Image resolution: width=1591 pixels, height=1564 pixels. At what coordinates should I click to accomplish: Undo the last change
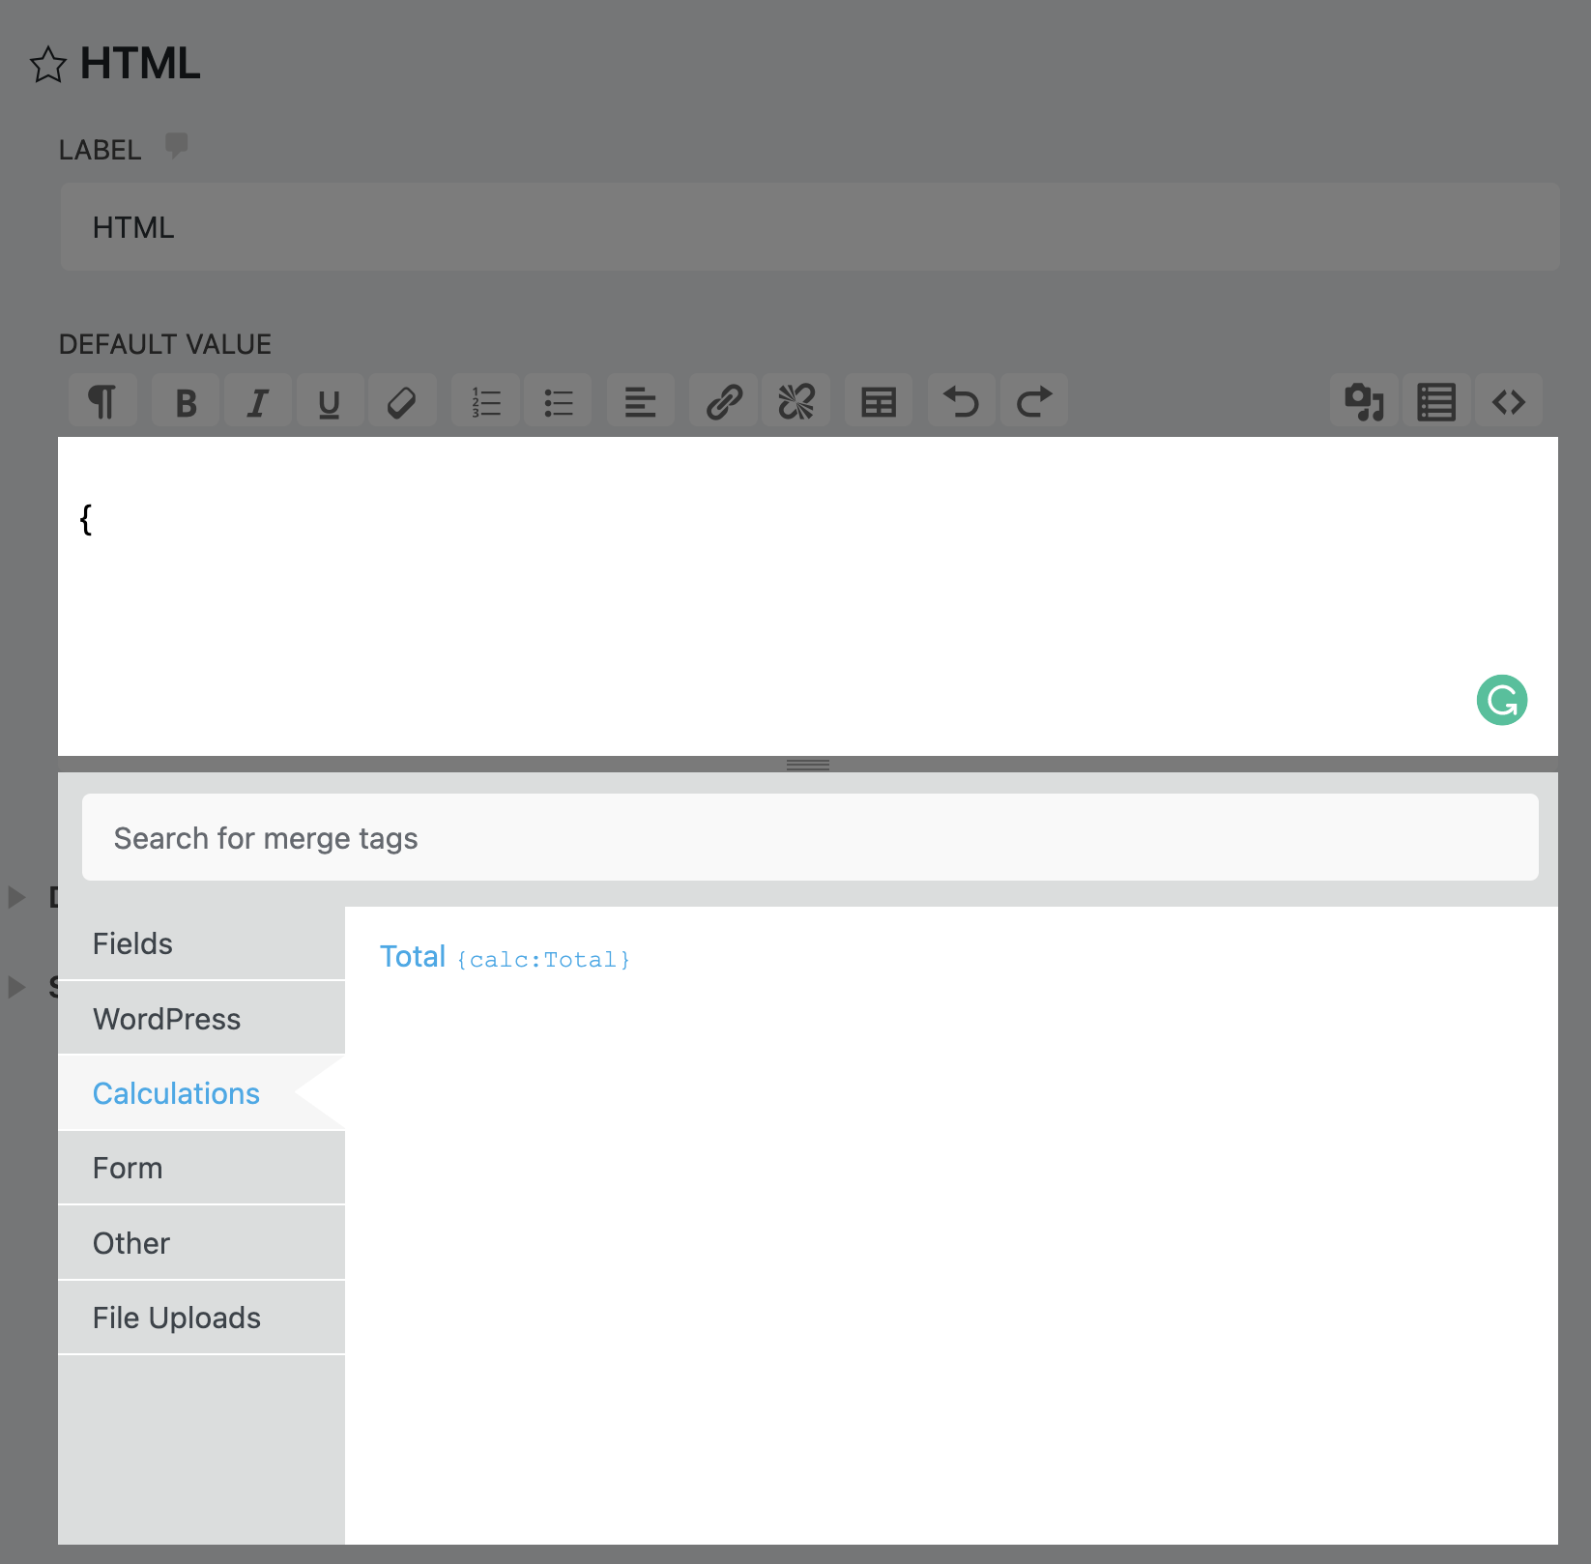click(961, 400)
